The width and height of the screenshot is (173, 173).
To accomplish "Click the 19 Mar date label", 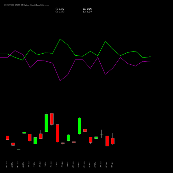I will (67, 164).
